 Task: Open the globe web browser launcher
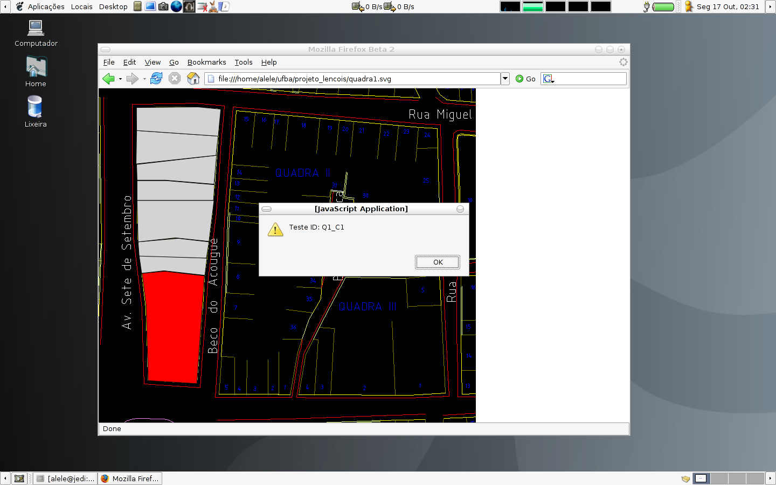pyautogui.click(x=176, y=6)
